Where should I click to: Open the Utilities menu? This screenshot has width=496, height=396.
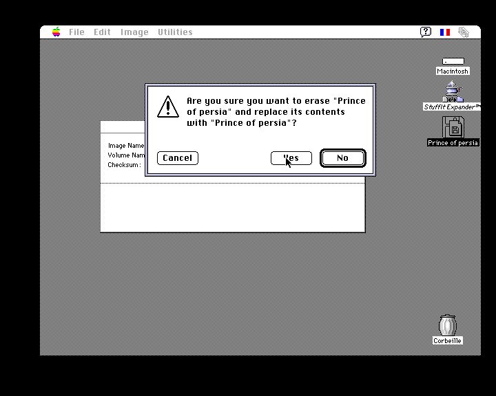[x=175, y=32]
